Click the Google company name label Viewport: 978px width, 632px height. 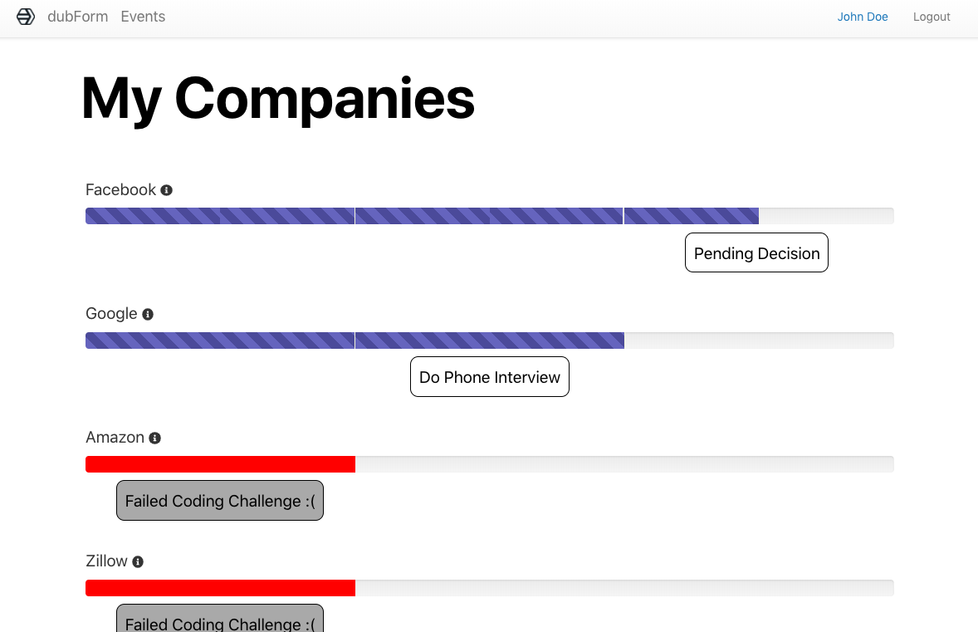point(111,314)
